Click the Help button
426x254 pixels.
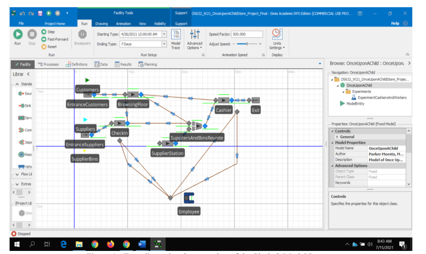(395, 24)
